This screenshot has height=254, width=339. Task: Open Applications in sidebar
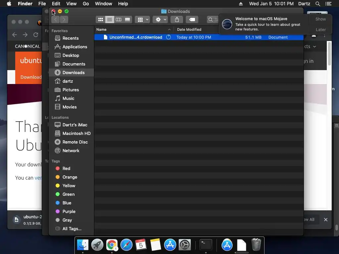click(71, 47)
